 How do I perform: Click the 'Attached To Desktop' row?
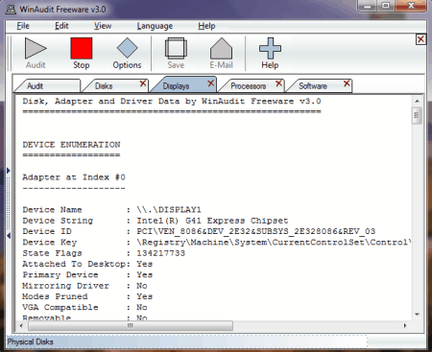tap(87, 264)
